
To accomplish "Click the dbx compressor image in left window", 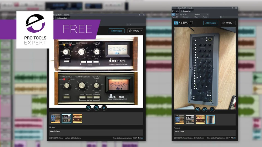I will tap(96, 71).
